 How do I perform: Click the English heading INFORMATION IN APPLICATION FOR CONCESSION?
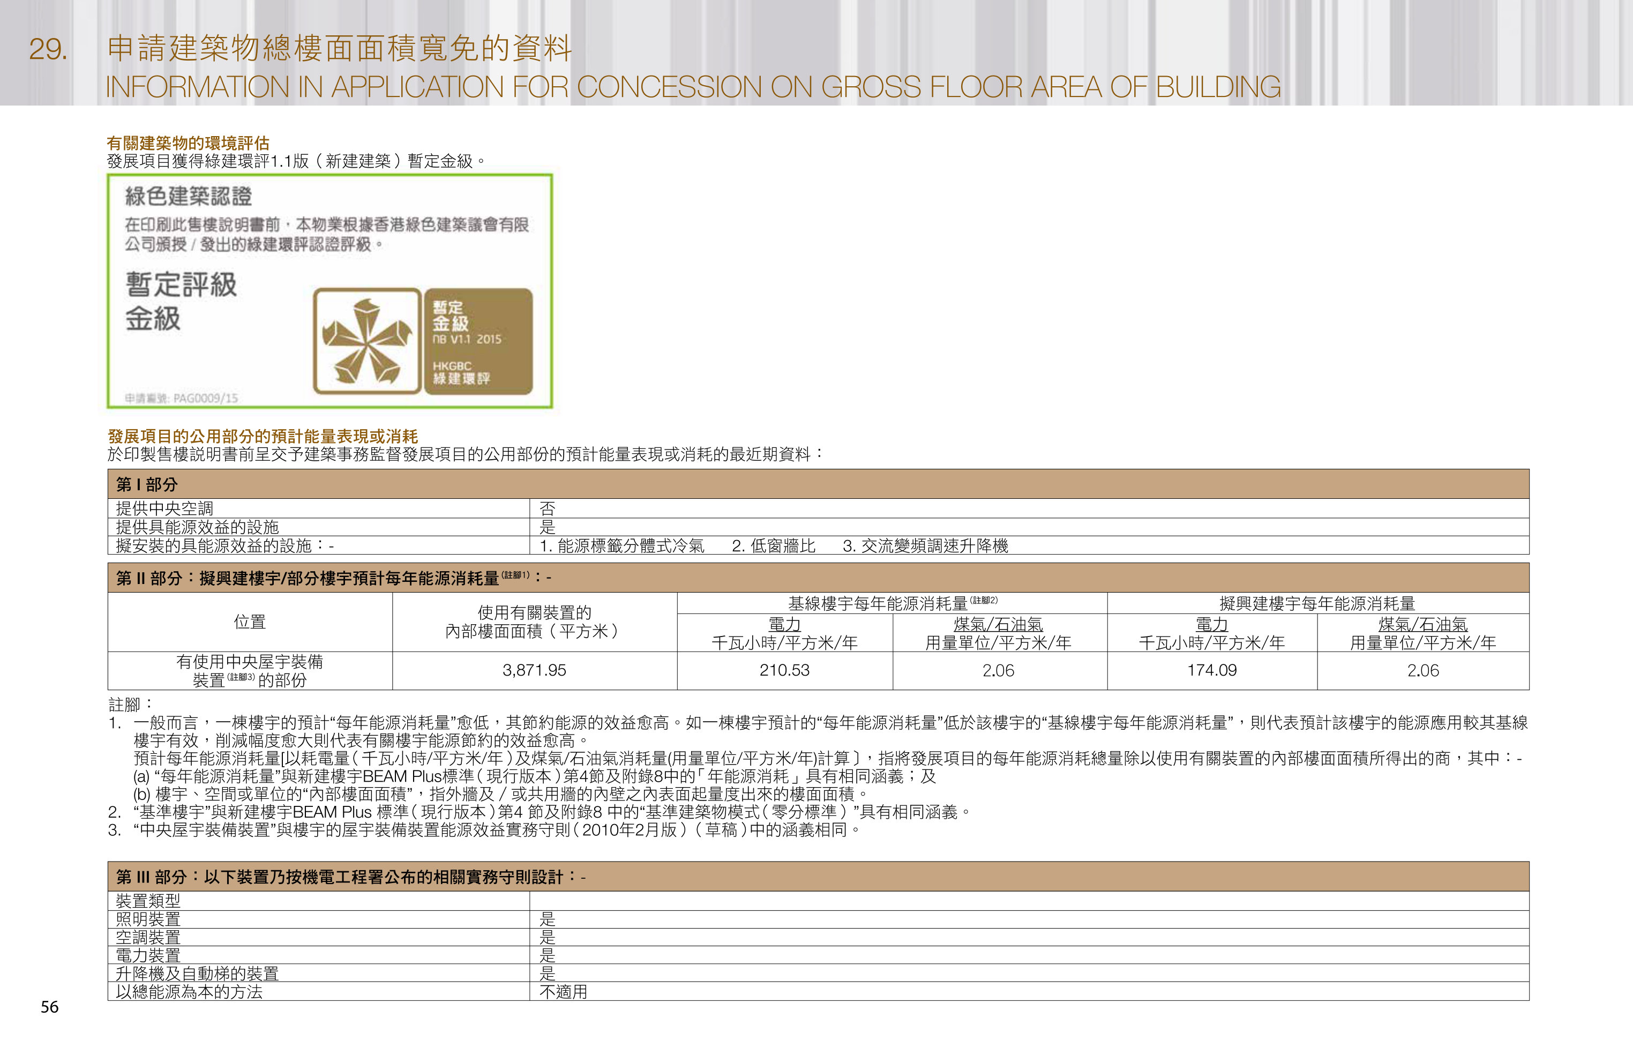[693, 87]
